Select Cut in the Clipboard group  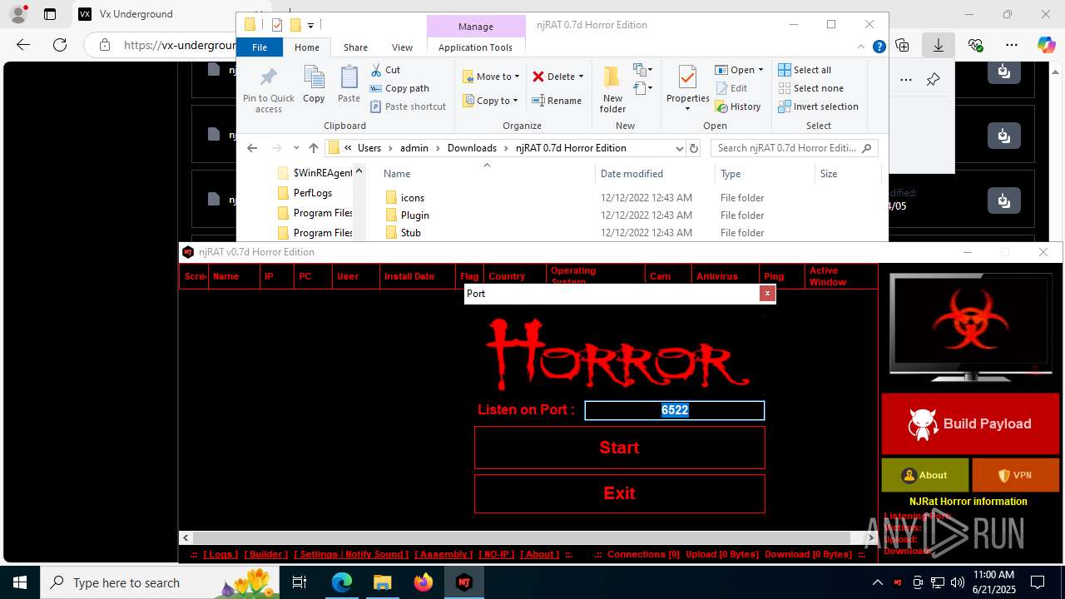(385, 70)
